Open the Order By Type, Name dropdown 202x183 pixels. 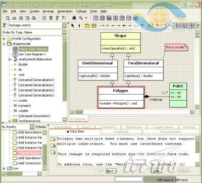pos(64,32)
